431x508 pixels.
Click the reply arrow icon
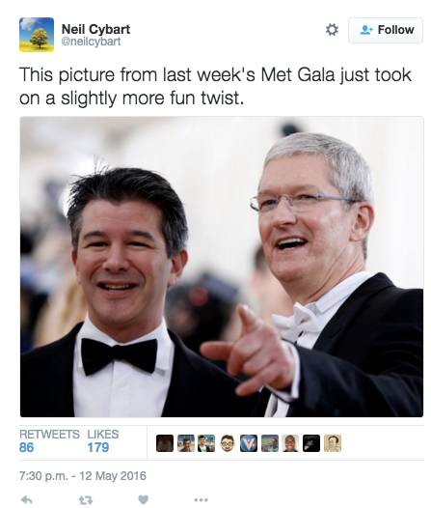click(26, 499)
